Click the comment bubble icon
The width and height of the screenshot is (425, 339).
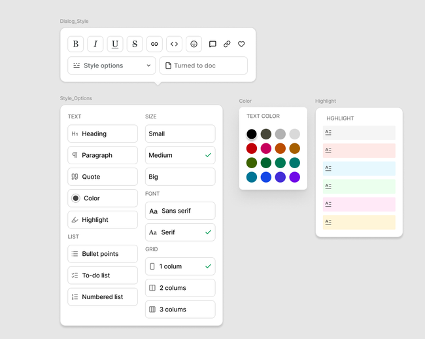(x=212, y=44)
